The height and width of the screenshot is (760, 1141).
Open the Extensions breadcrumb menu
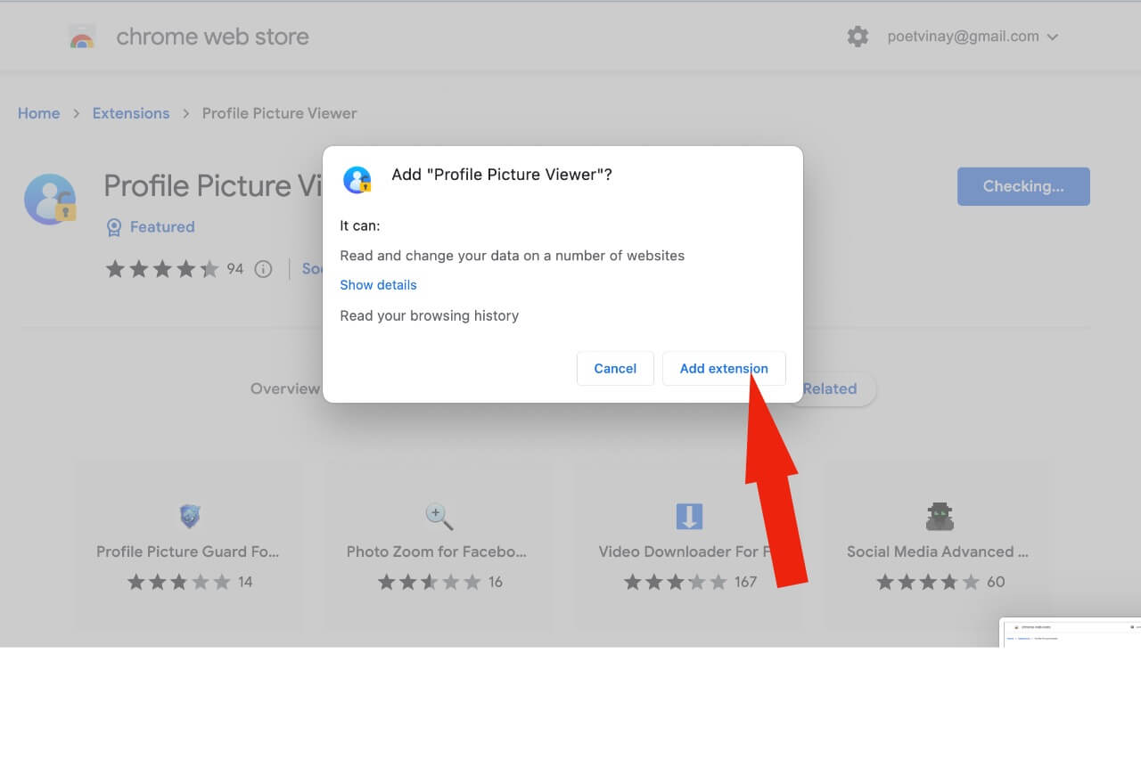point(130,113)
